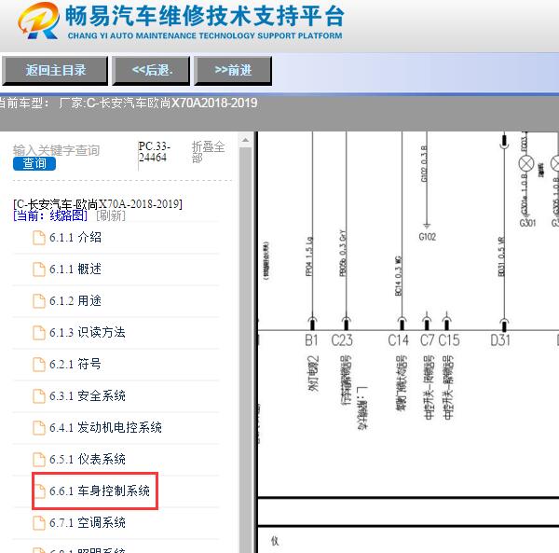The width and height of the screenshot is (559, 553).
Task: Open 6.1.3 识读方法 tree item
Action: [x=88, y=333]
